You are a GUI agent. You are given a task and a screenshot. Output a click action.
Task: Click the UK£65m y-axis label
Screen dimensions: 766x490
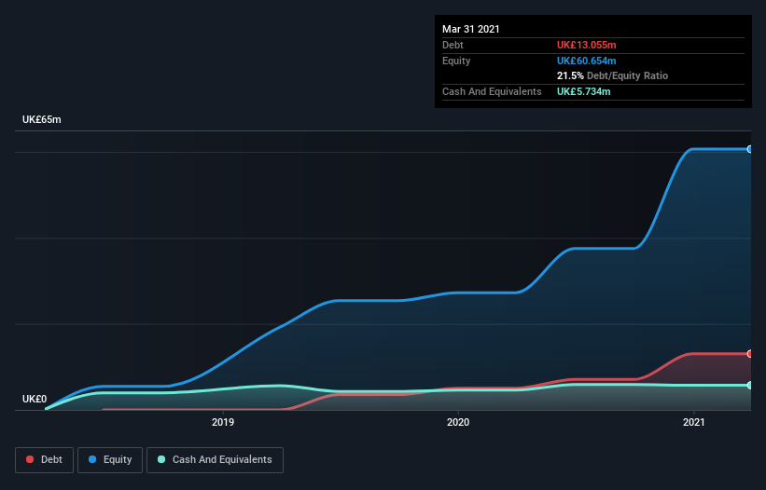[x=42, y=119]
